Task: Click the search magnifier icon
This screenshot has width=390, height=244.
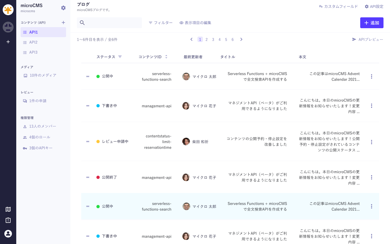Action: point(82,23)
